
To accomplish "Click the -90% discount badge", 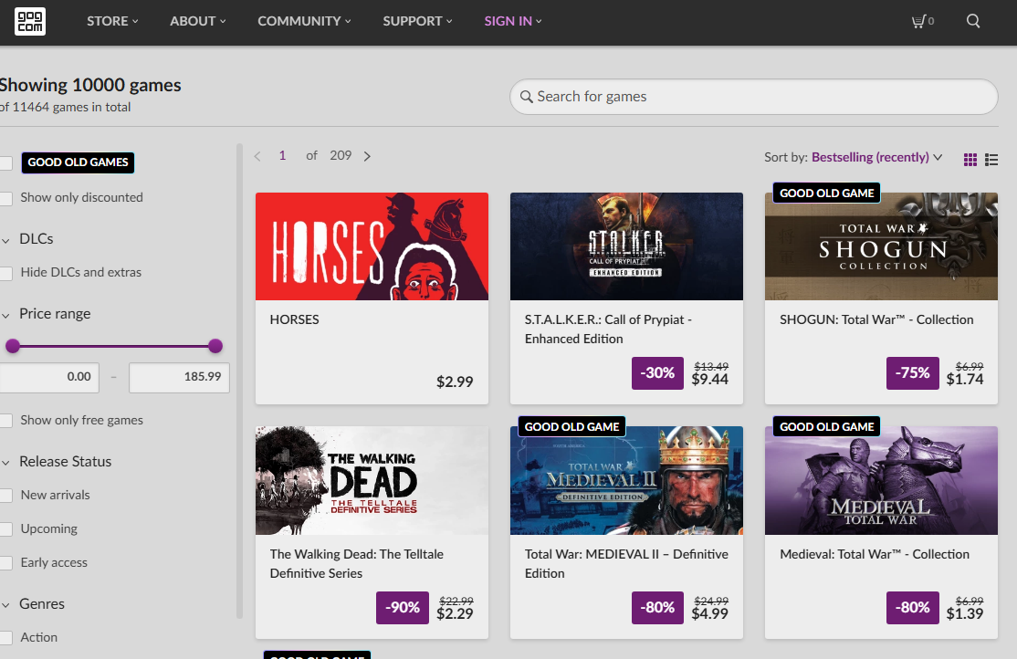I will pyautogui.click(x=402, y=608).
